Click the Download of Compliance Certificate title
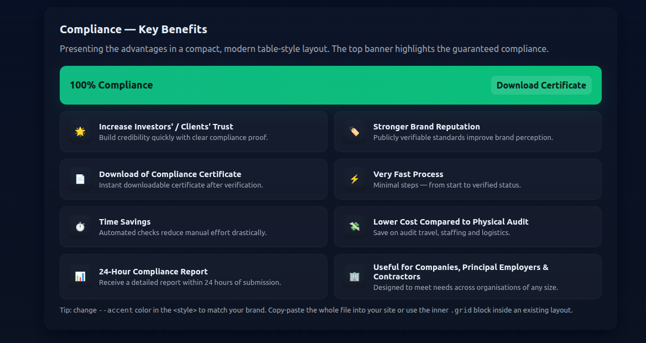This screenshot has width=646, height=343. point(170,174)
